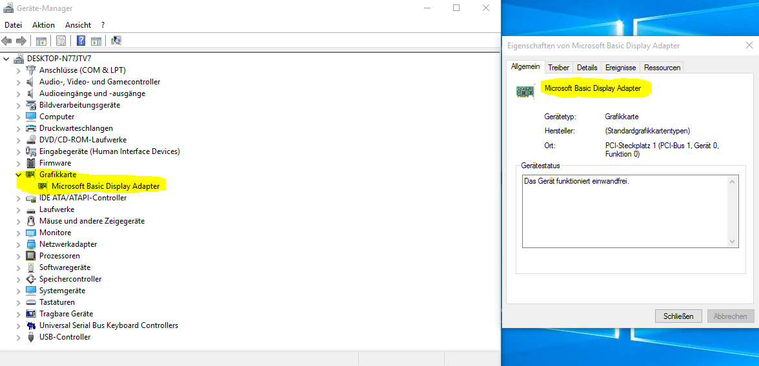Viewport: 759px width, 366px height.
Task: Go forward using the toolbar forward arrow
Action: (21, 41)
